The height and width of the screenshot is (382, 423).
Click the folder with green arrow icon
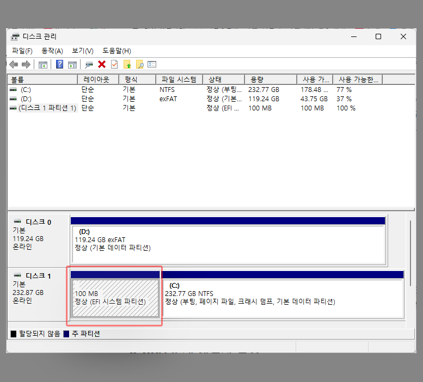tap(127, 64)
